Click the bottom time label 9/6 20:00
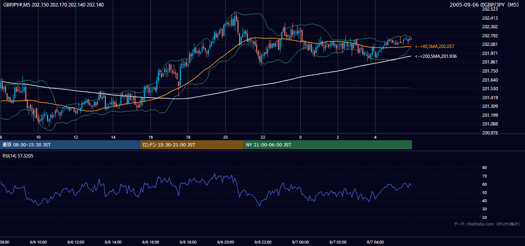525x246 pixels. 225,242
